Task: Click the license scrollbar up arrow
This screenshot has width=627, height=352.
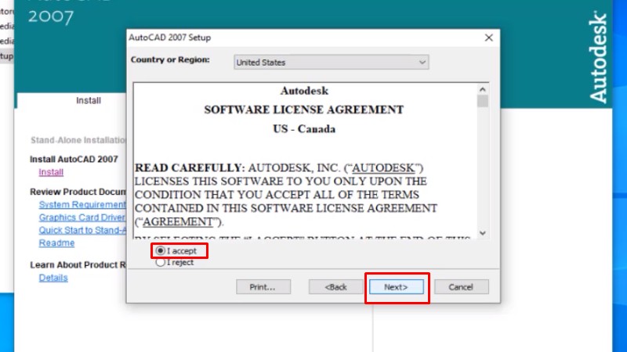Action: coord(482,88)
